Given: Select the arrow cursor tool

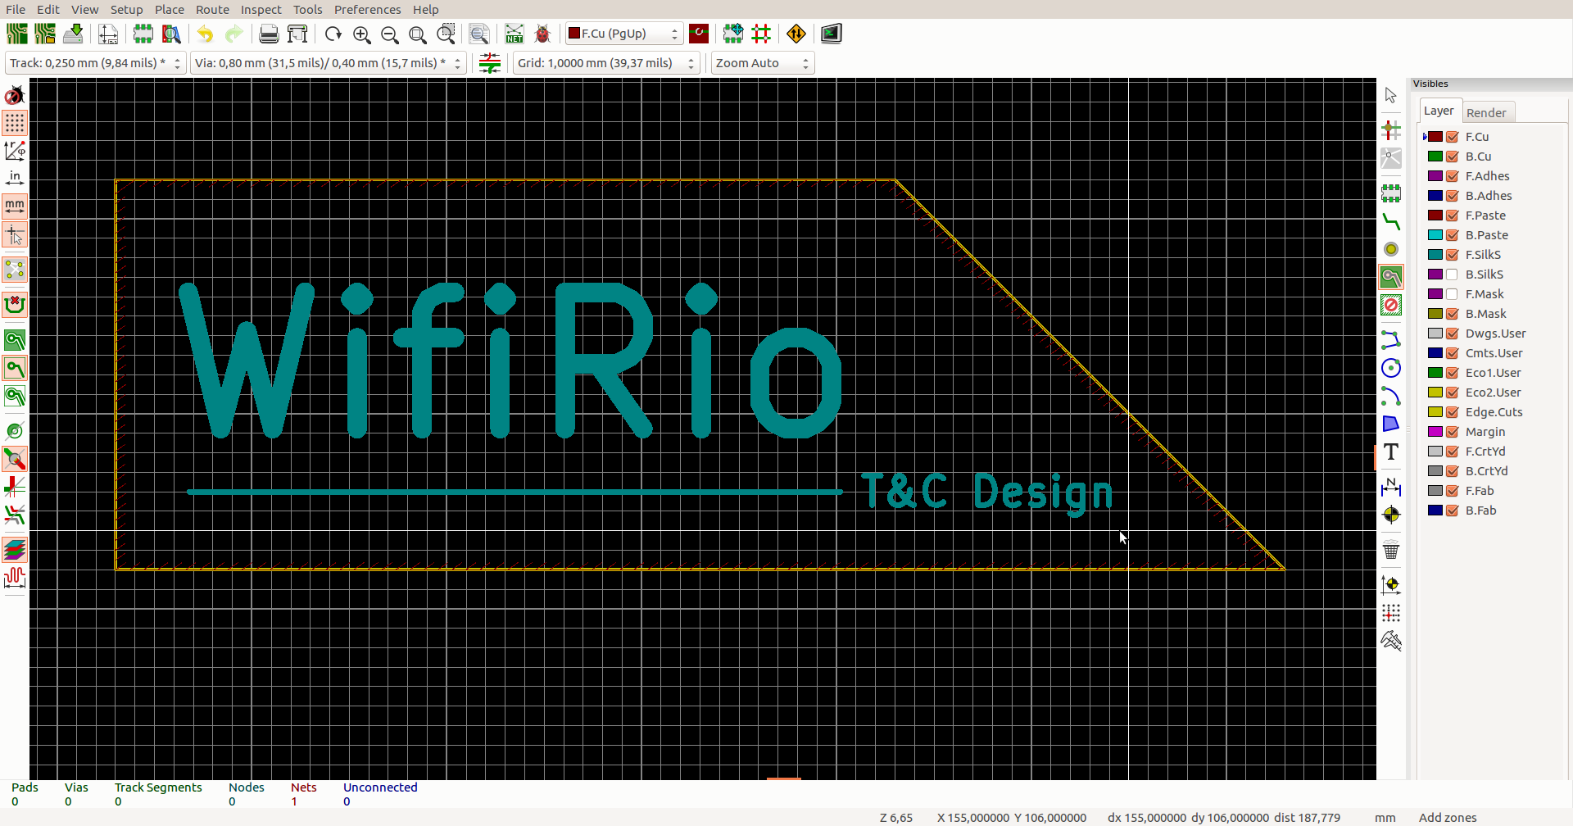Looking at the screenshot, I should 1391,95.
